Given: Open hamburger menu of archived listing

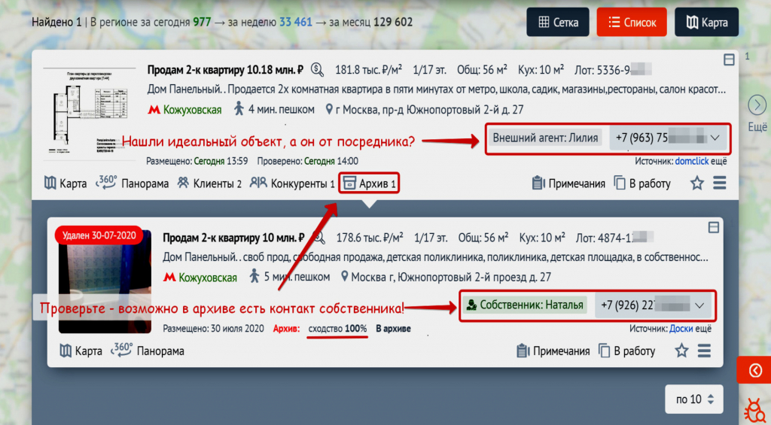Looking at the screenshot, I should point(704,351).
